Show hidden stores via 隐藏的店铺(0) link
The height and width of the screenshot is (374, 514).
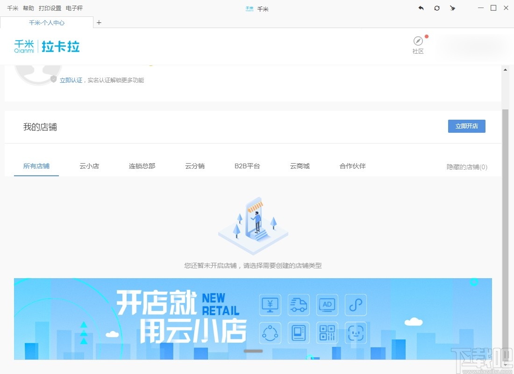pyautogui.click(x=467, y=167)
